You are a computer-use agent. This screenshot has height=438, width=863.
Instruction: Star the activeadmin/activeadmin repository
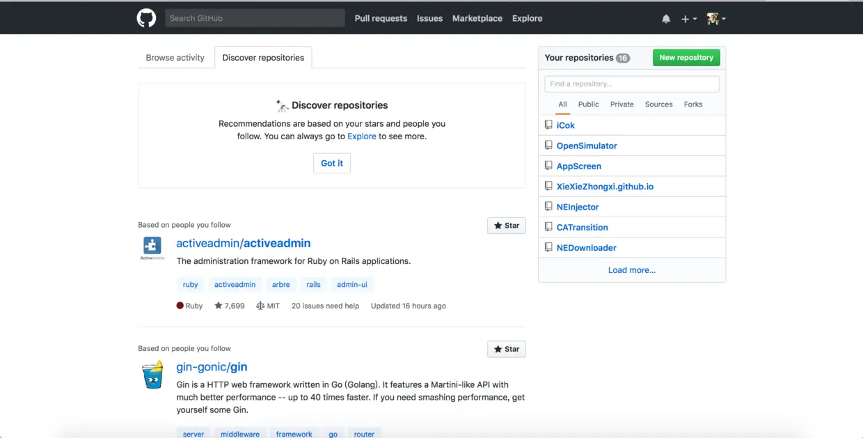pyautogui.click(x=506, y=225)
